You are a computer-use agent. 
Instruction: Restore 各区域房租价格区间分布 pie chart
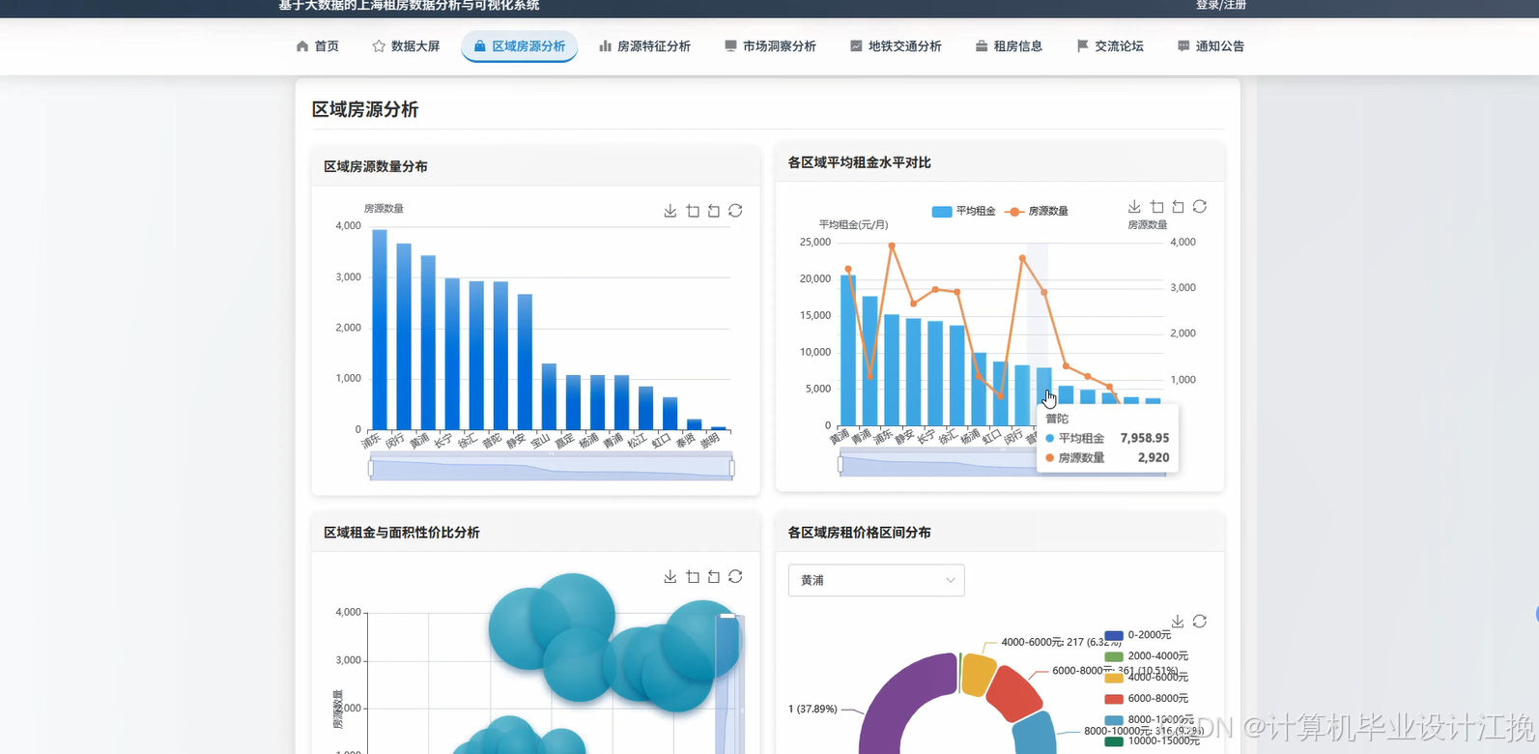[x=1200, y=622]
